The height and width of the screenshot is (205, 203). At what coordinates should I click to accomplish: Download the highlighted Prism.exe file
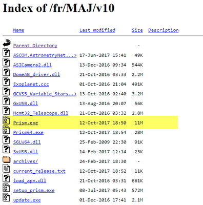click(x=26, y=123)
